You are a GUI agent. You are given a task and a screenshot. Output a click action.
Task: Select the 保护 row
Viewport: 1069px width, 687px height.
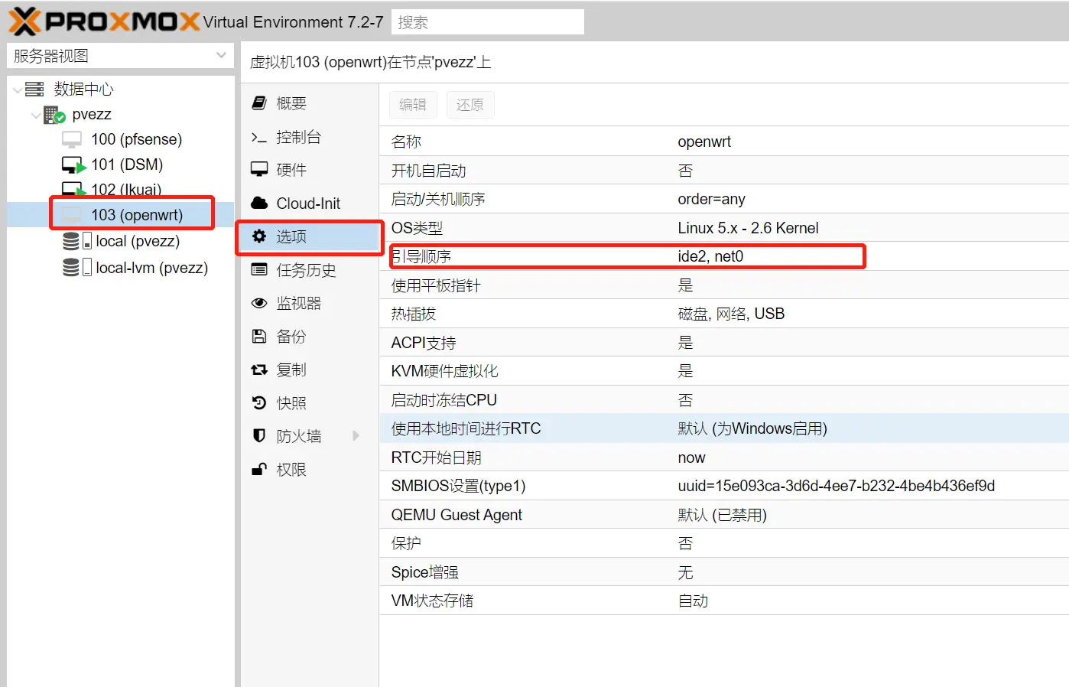(724, 543)
